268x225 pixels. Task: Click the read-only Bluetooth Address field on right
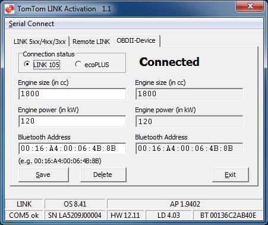tap(189, 148)
